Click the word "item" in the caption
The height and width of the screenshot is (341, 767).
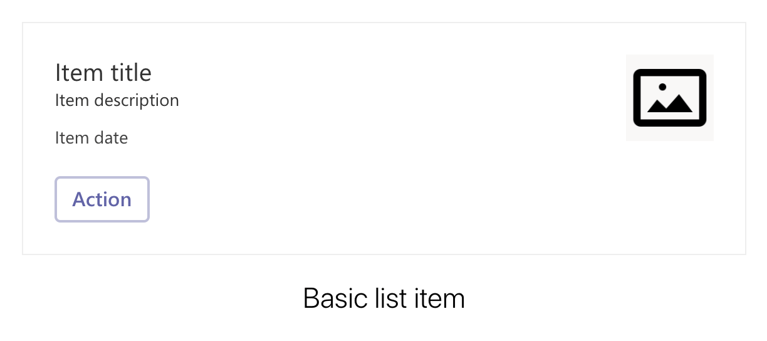439,298
